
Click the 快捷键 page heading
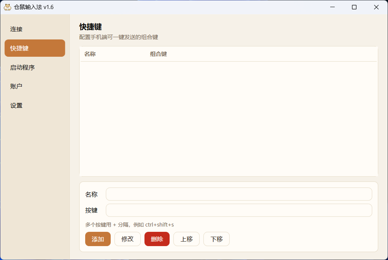coord(90,27)
